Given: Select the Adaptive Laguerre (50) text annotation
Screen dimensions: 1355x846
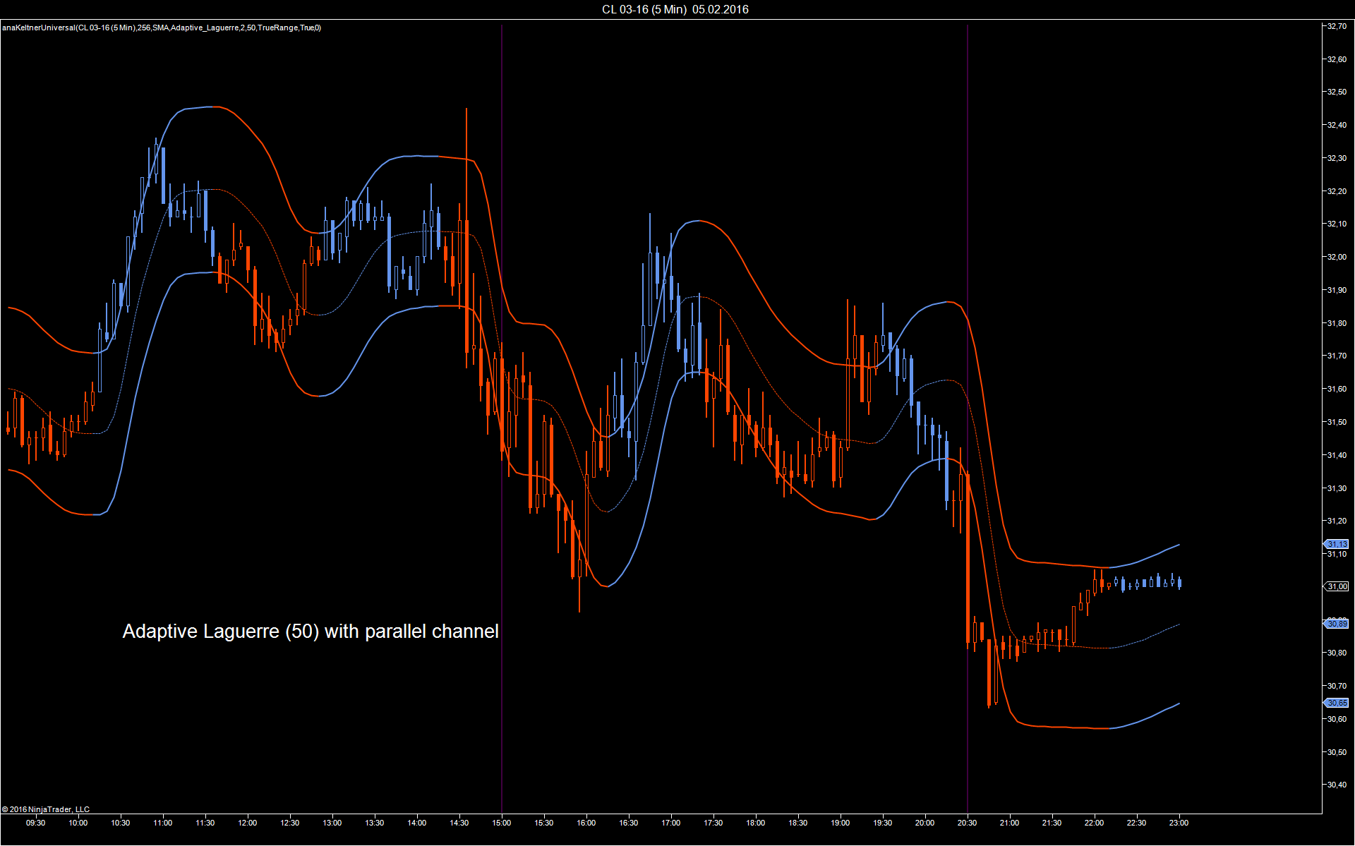Looking at the screenshot, I should 311,631.
